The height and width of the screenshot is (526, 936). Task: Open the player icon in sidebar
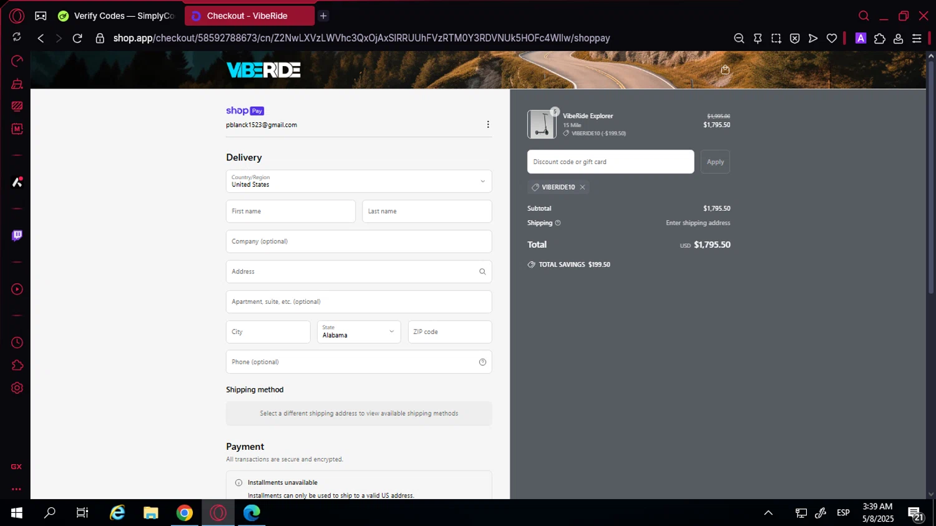click(17, 290)
